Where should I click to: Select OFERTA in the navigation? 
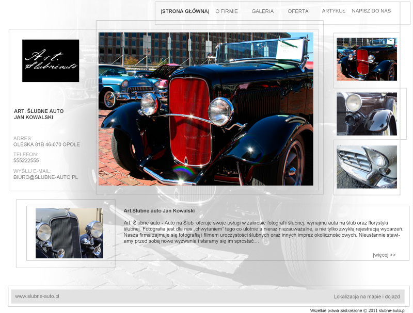tap(298, 11)
